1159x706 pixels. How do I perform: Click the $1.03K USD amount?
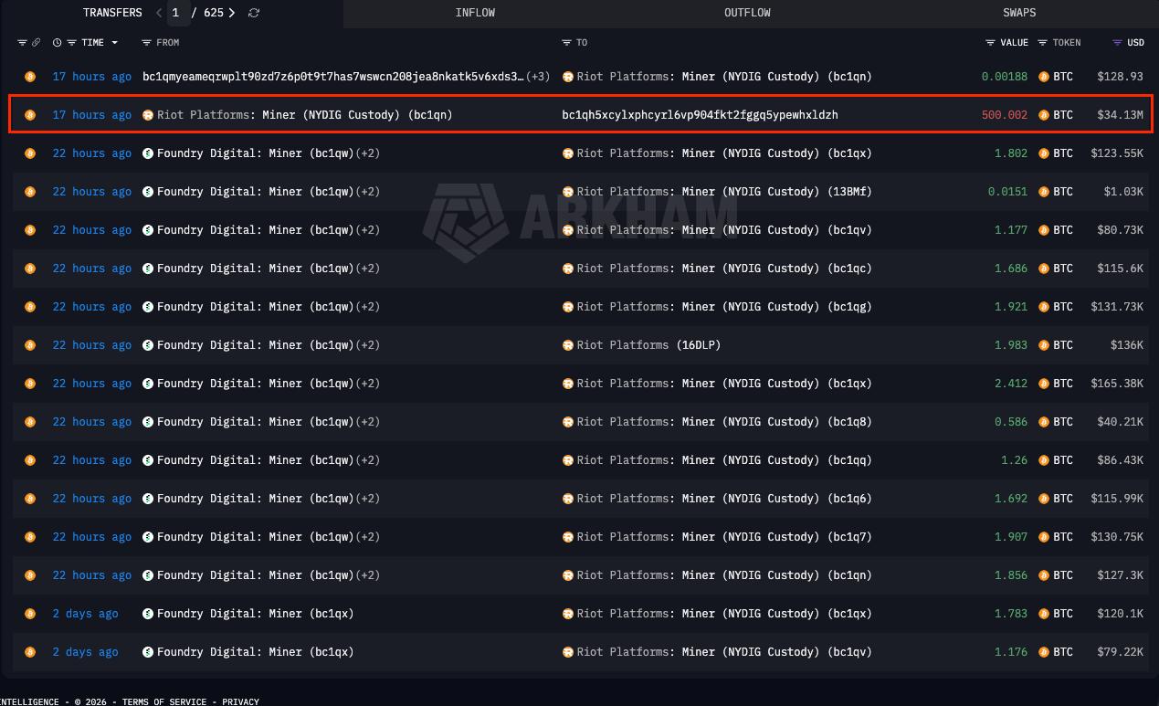pyautogui.click(x=1123, y=192)
